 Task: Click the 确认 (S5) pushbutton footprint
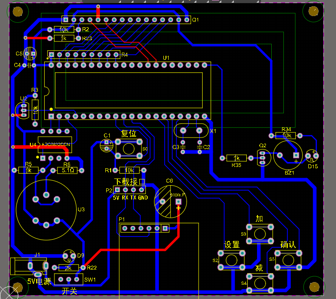tap(288, 260)
